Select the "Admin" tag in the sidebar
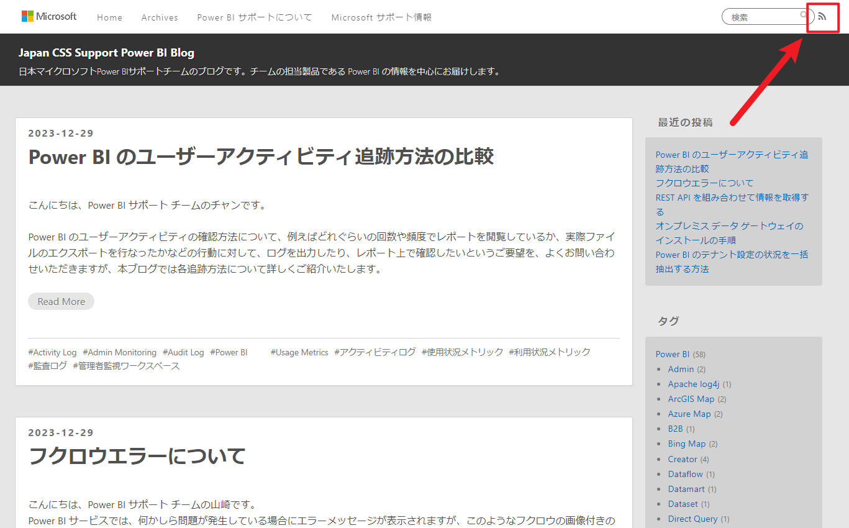This screenshot has height=528, width=849. 680,368
